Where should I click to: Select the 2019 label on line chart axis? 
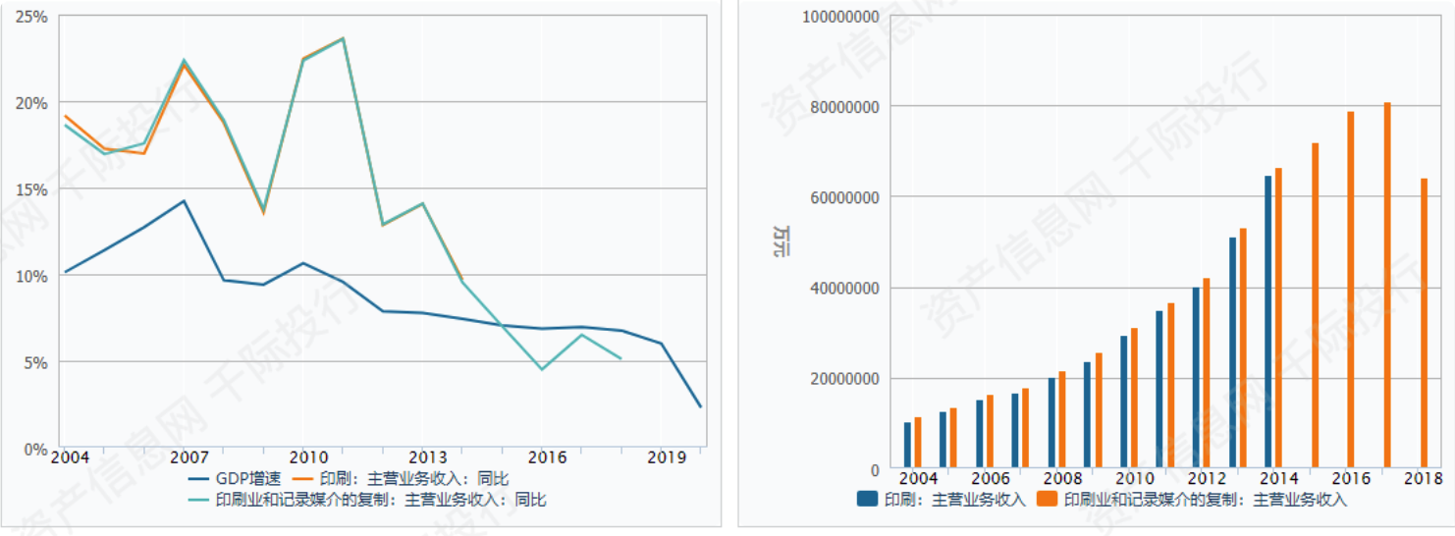tap(667, 457)
